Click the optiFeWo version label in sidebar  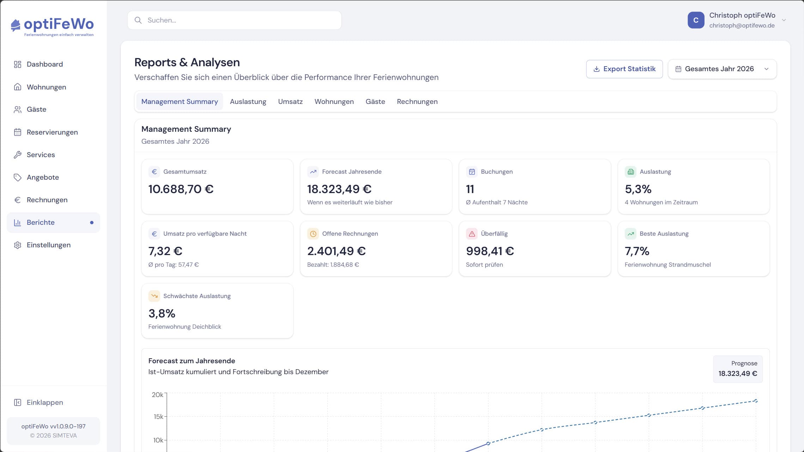click(53, 426)
